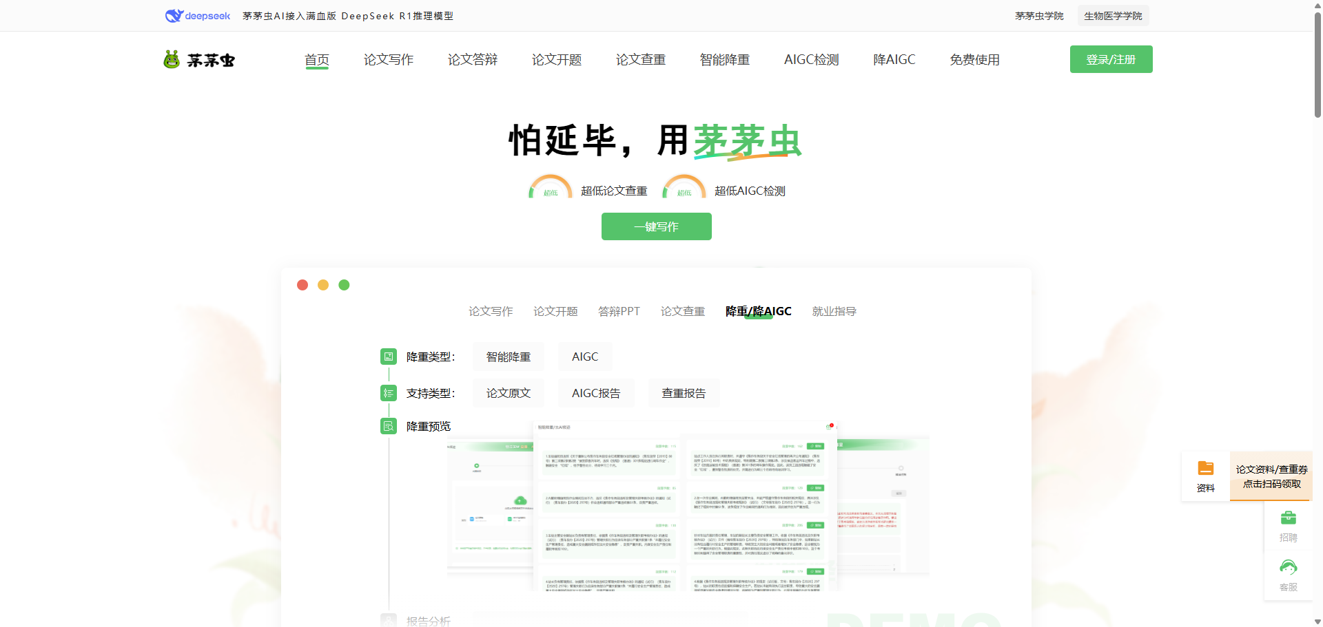Choose 查重报告 as the 支持类型
The image size is (1323, 627).
coord(684,393)
